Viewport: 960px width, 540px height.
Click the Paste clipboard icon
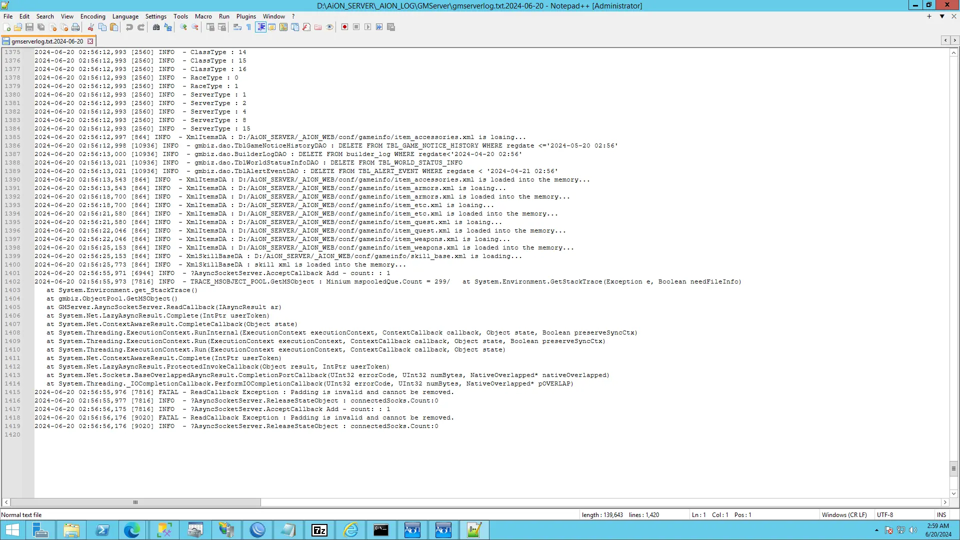114,27
